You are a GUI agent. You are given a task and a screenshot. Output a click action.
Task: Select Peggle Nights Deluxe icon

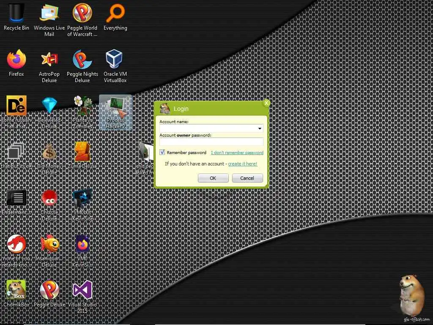point(82,66)
